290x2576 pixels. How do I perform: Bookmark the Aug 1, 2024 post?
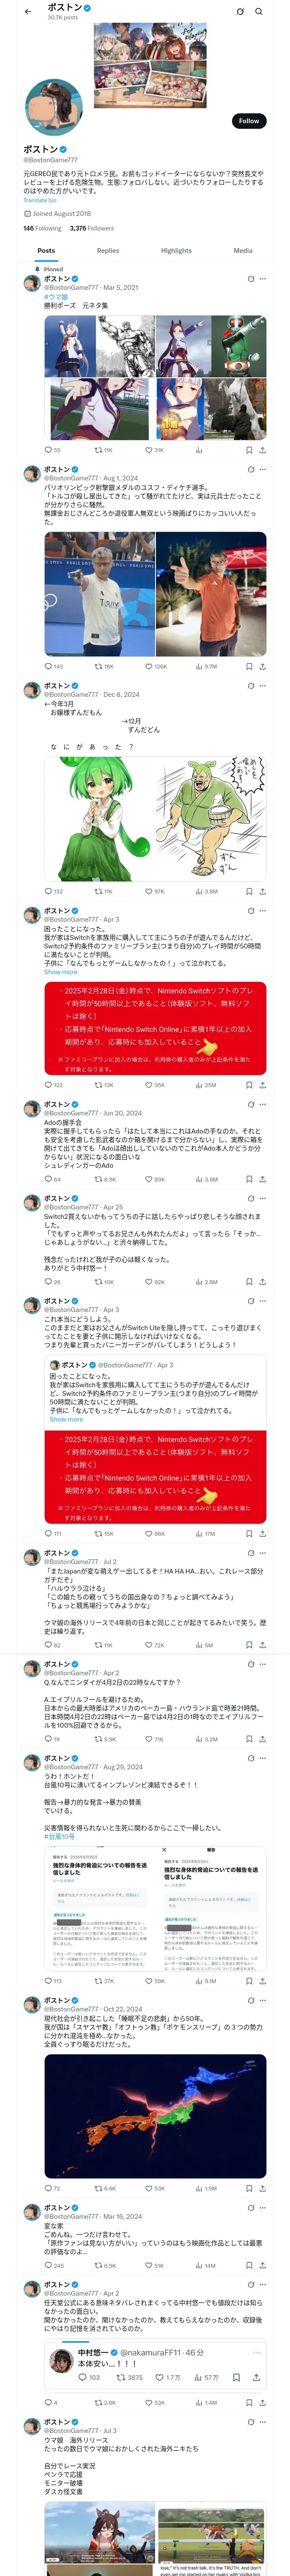point(249,666)
